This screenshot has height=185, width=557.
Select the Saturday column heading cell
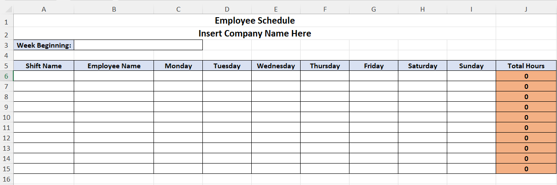[422, 66]
